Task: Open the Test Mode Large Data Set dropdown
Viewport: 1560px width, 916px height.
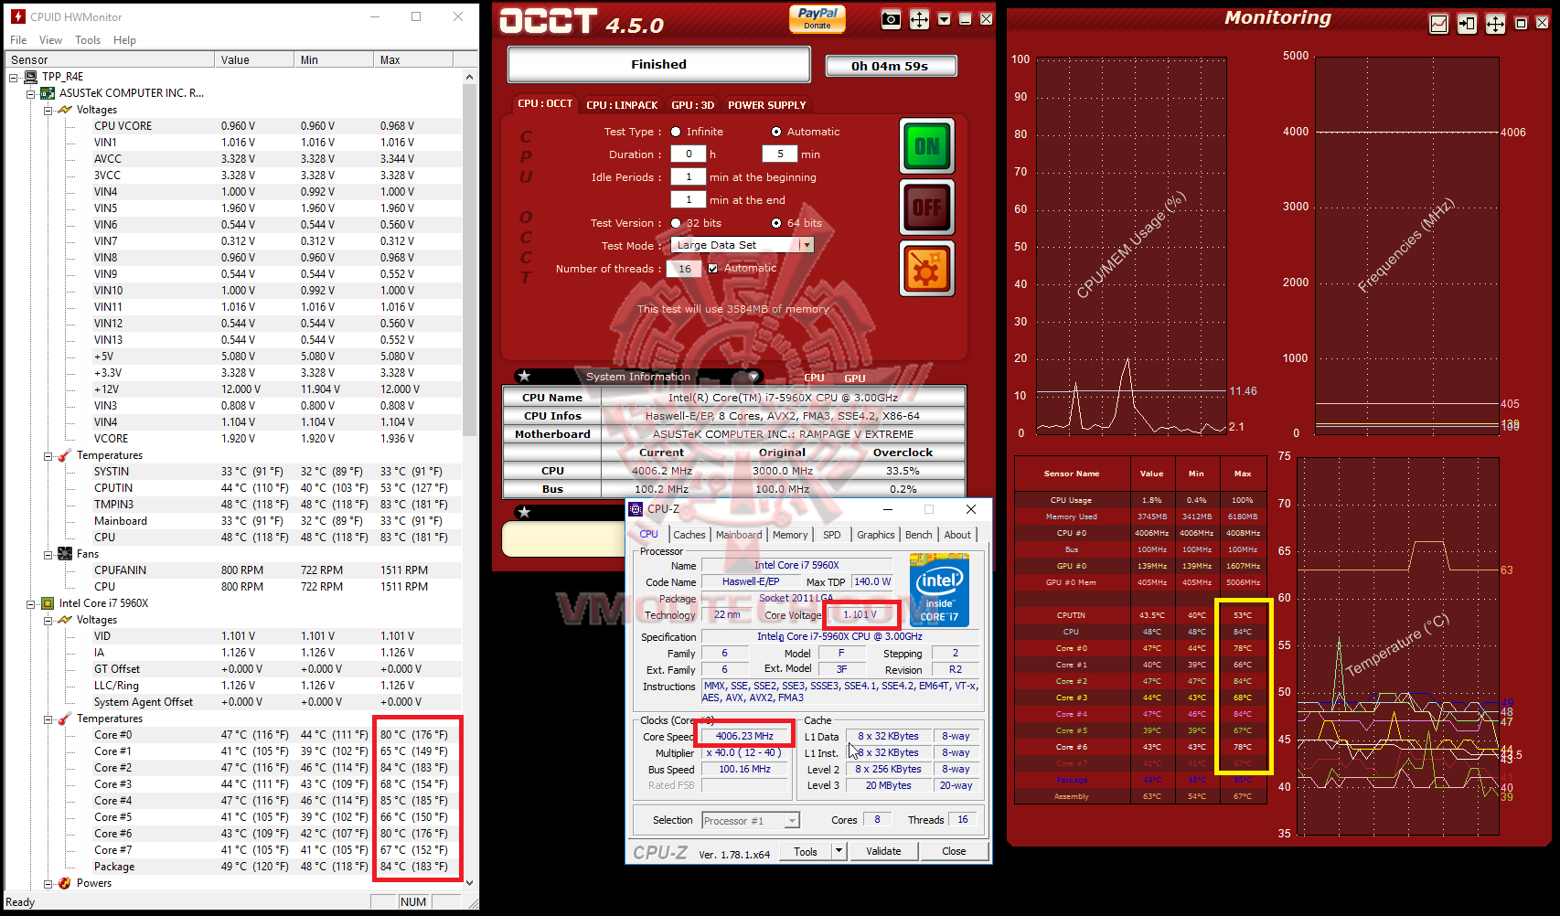Action: [807, 245]
